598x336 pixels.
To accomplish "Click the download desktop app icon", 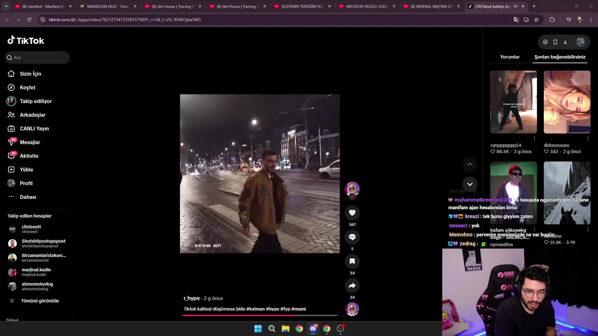I will click(565, 42).
